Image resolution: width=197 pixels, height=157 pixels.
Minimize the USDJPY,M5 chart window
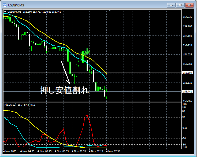[171, 5]
